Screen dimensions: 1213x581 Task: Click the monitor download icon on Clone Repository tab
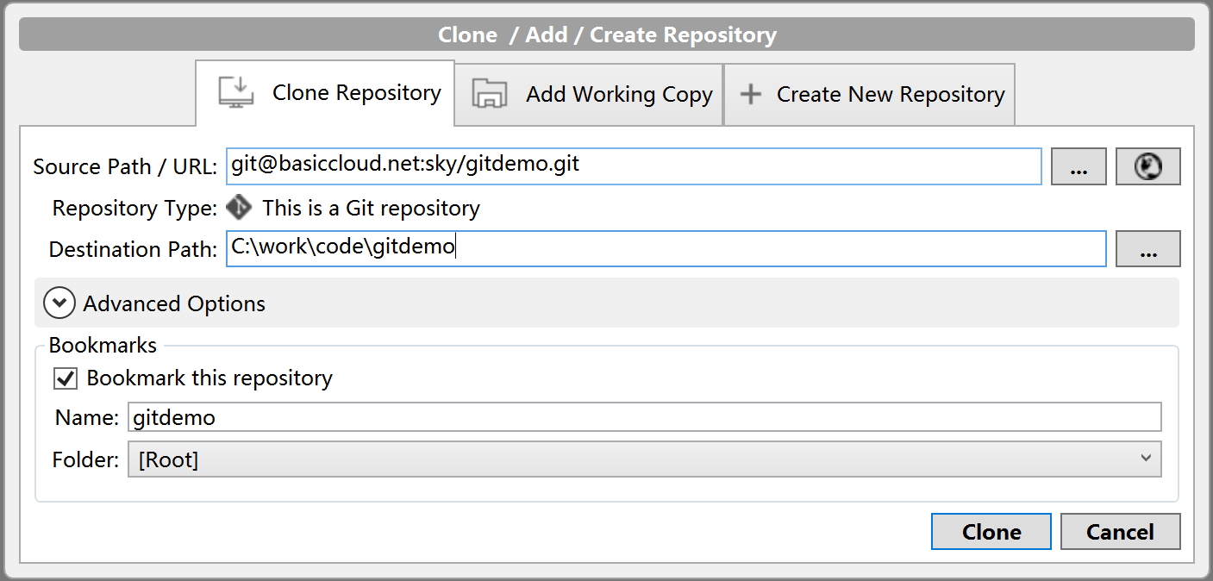[x=235, y=93]
